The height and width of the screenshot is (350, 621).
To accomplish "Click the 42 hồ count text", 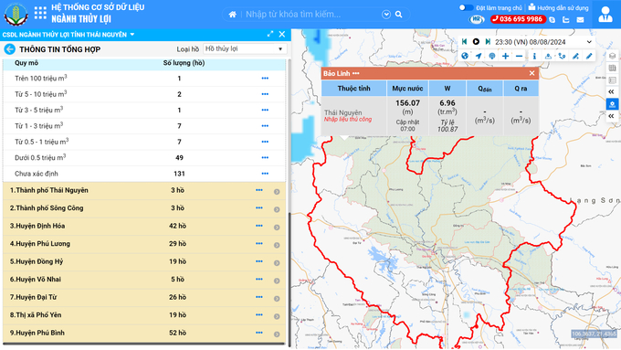I will coord(177,226).
